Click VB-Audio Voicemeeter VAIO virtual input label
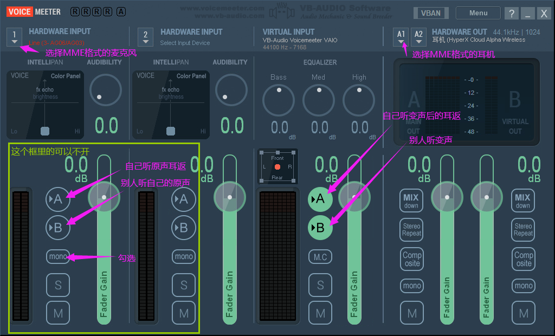 [300, 40]
